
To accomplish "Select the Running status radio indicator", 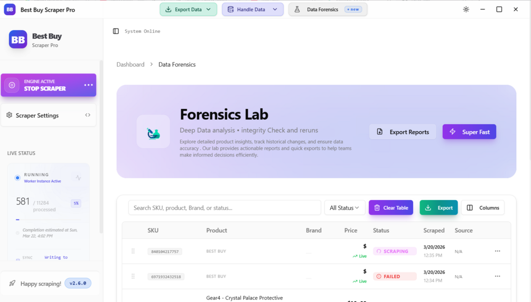I will tap(17, 178).
